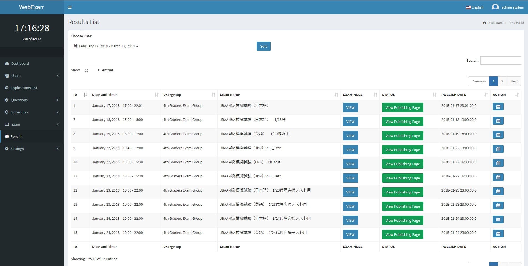This screenshot has width=528, height=266.
Task: View Publishing Page for exam ID 14
Action: (403, 220)
